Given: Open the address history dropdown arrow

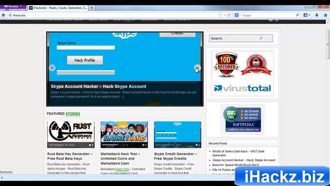Looking at the screenshot, I should click(225, 15).
